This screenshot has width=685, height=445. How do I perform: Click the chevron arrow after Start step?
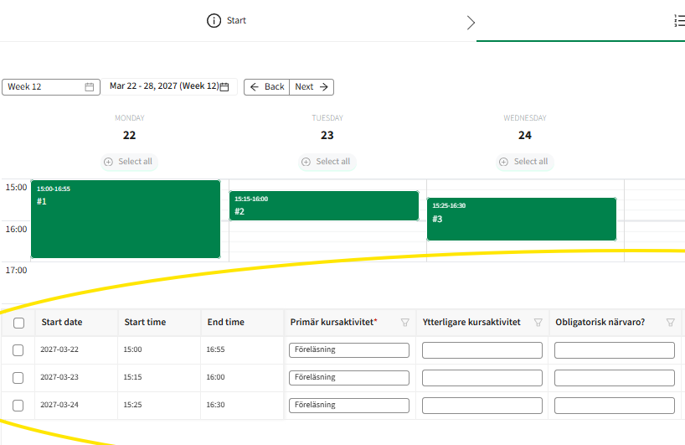coord(471,23)
